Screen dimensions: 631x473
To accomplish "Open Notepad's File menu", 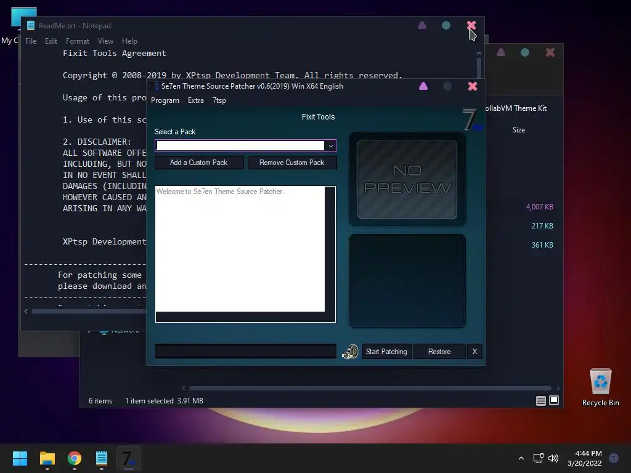I will pos(31,41).
